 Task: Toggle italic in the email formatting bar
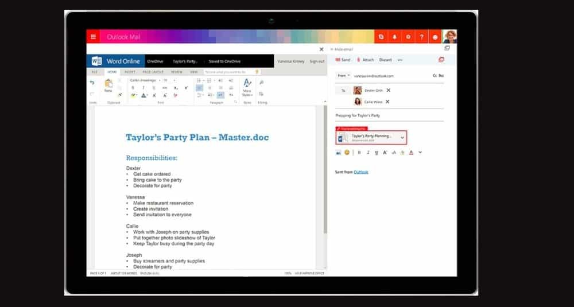point(368,152)
